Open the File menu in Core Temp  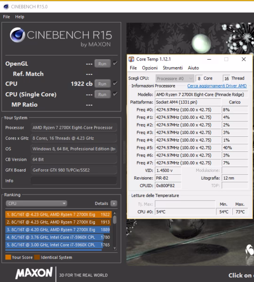(133, 68)
